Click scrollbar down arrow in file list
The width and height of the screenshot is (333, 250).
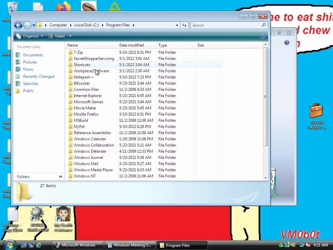[265, 178]
